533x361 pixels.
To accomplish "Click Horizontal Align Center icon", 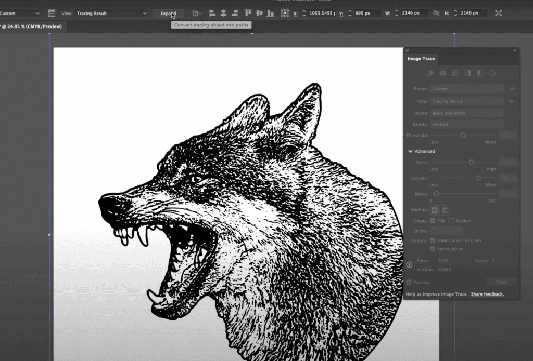I will pyautogui.click(x=223, y=13).
